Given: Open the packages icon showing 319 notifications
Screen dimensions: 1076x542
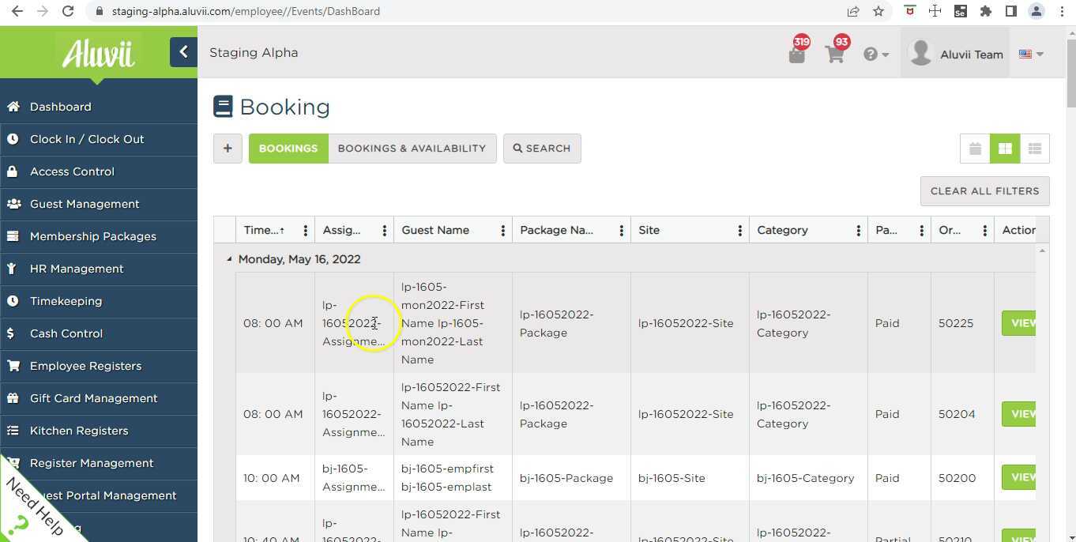Looking at the screenshot, I should 796,53.
